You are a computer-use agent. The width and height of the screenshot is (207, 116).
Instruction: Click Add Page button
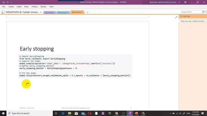click(x=185, y=16)
